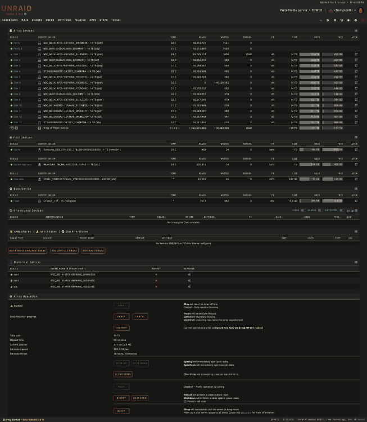This screenshot has height=422, width=367.
Task: Open the wiki entry link
Action: click(x=246, y=412)
